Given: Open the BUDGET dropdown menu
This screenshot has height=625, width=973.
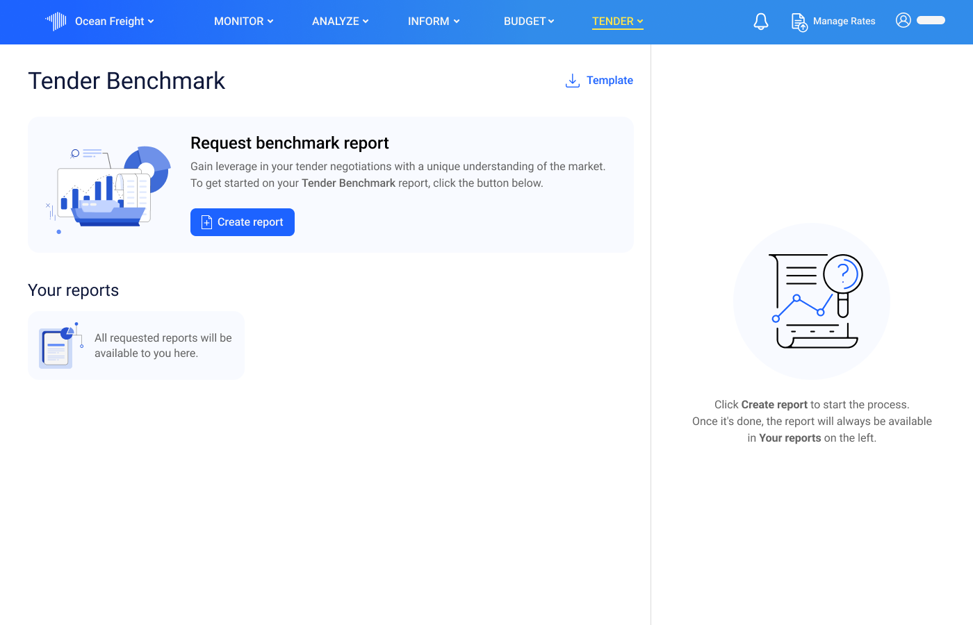Looking at the screenshot, I should click(529, 21).
